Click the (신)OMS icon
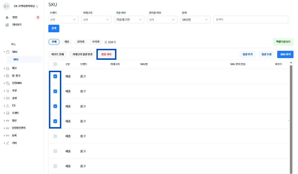The height and width of the screenshot is (174, 298). pyautogui.click(x=8, y=83)
